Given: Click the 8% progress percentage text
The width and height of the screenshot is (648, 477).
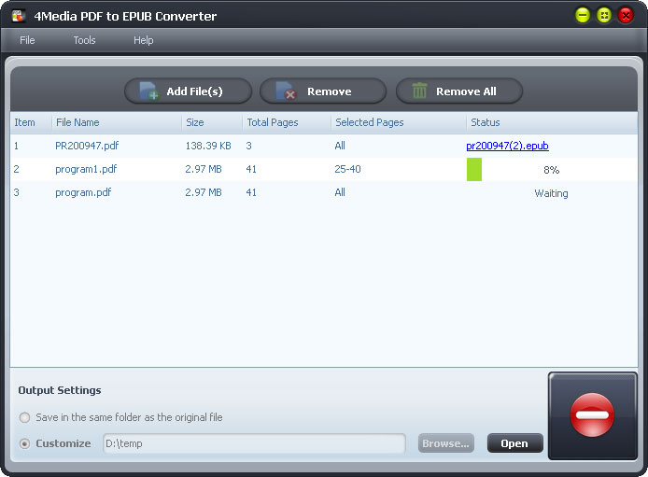Looking at the screenshot, I should tap(551, 170).
